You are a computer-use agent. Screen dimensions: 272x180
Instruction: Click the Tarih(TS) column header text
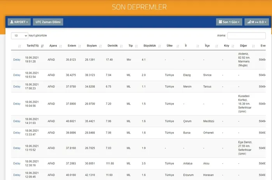coord(33,46)
